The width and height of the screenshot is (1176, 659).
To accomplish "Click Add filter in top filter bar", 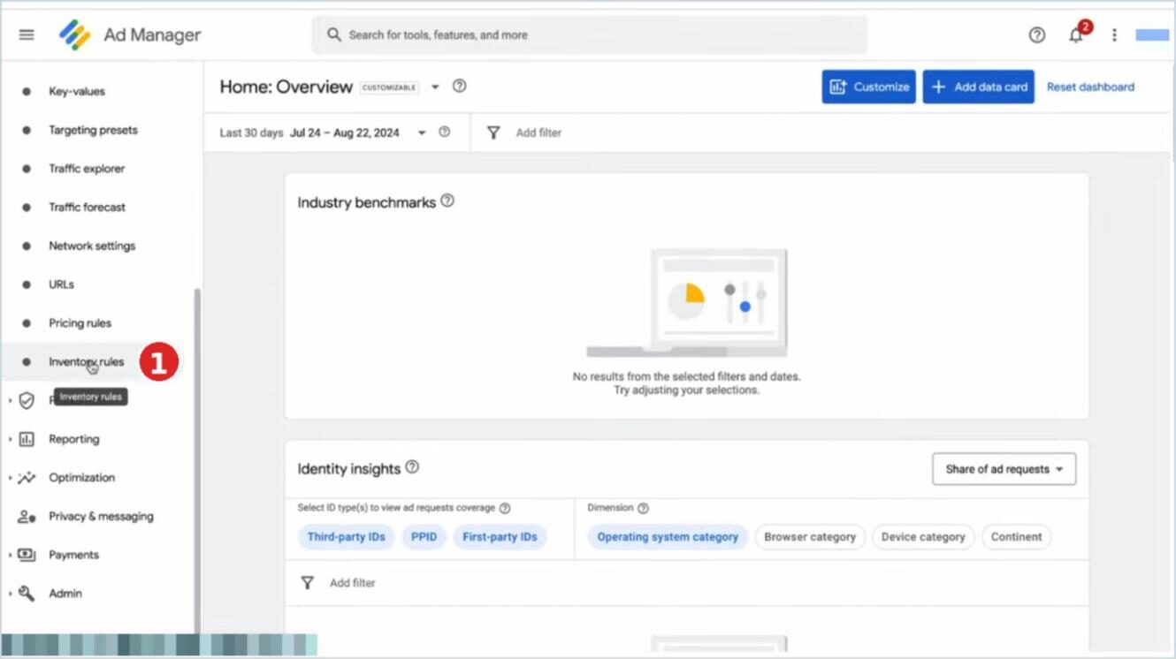I will click(x=538, y=133).
